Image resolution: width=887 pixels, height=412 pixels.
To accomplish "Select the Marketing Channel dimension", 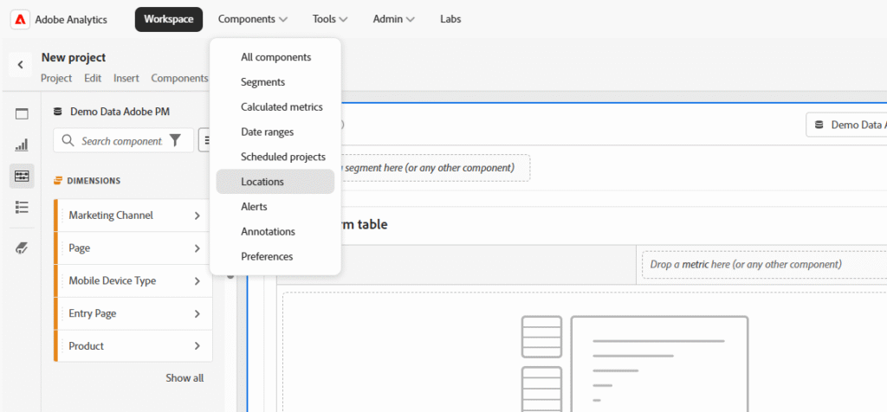I will pos(133,216).
